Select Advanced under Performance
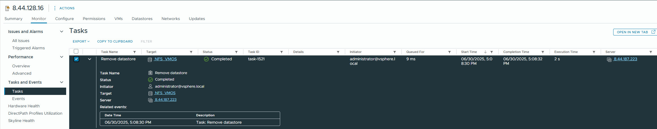This screenshot has width=657, height=129. tap(21, 73)
